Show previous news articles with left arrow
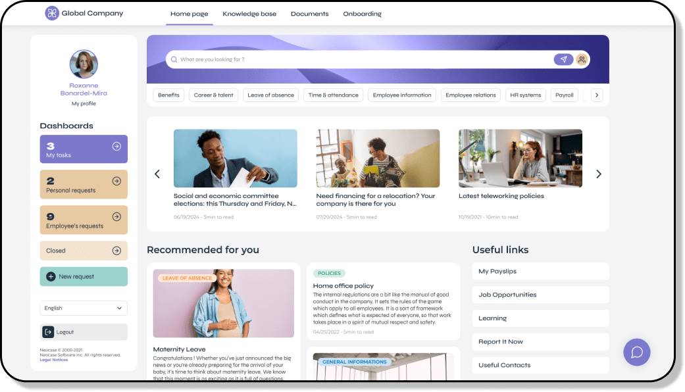This screenshot has width=685, height=392. [x=157, y=174]
